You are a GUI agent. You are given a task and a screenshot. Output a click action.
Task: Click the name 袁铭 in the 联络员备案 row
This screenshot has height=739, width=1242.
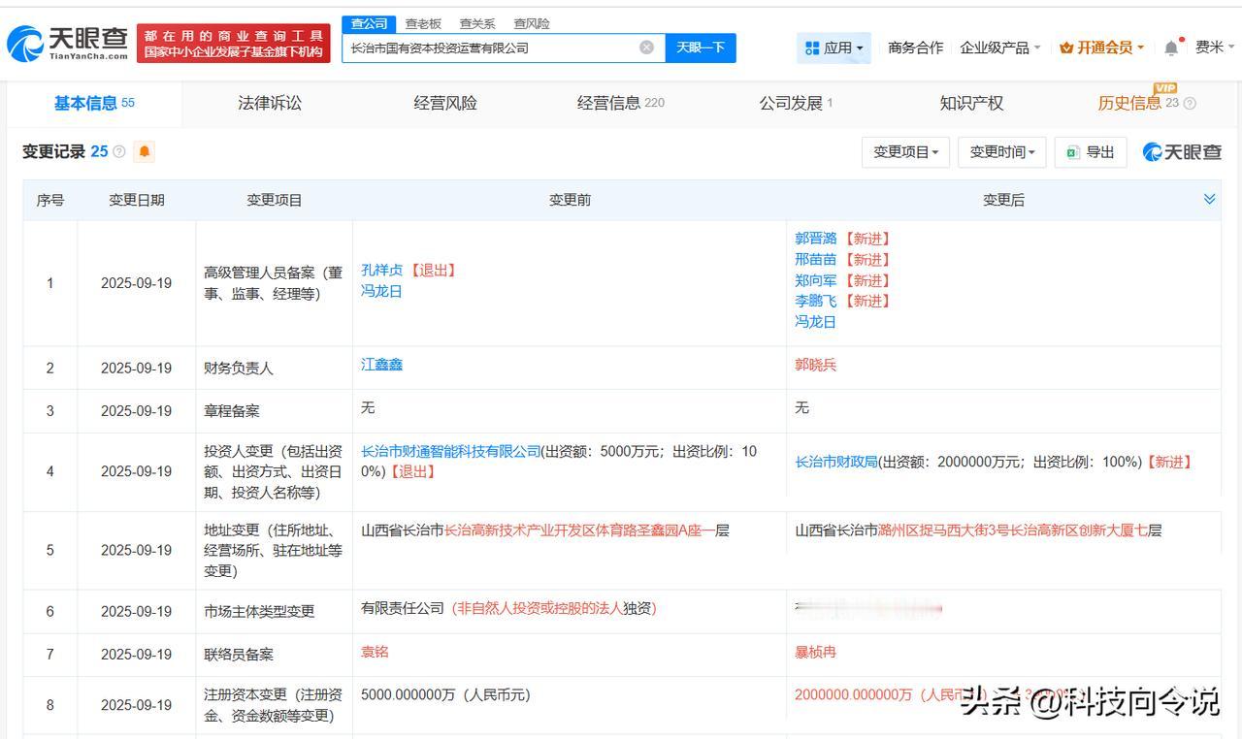375,652
